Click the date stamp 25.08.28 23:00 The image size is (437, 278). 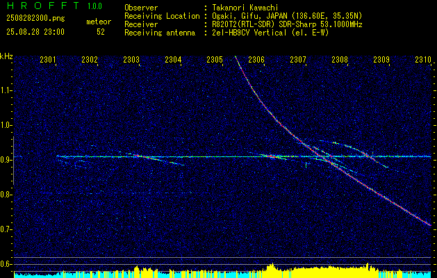(x=35, y=32)
